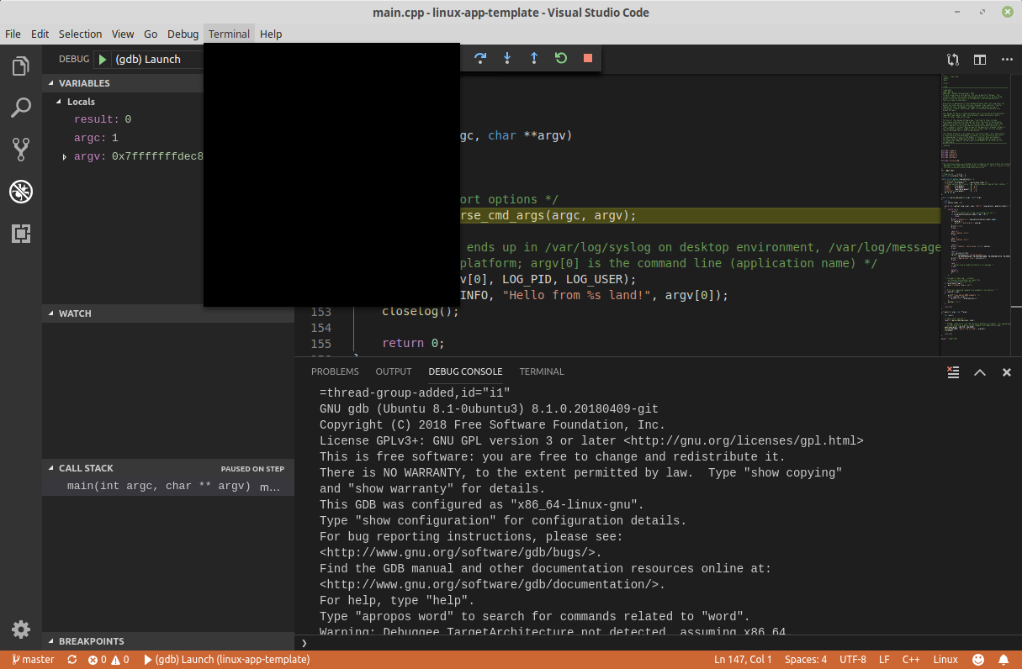The image size is (1022, 669).
Task: Maximize the panel with the chevron icon
Action: tap(979, 371)
